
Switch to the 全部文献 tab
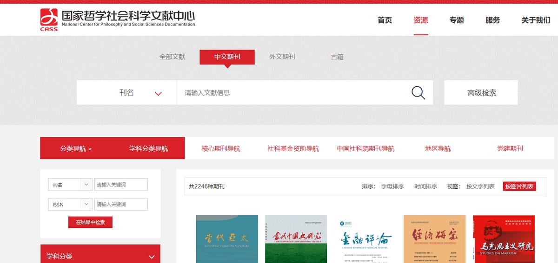coord(172,57)
